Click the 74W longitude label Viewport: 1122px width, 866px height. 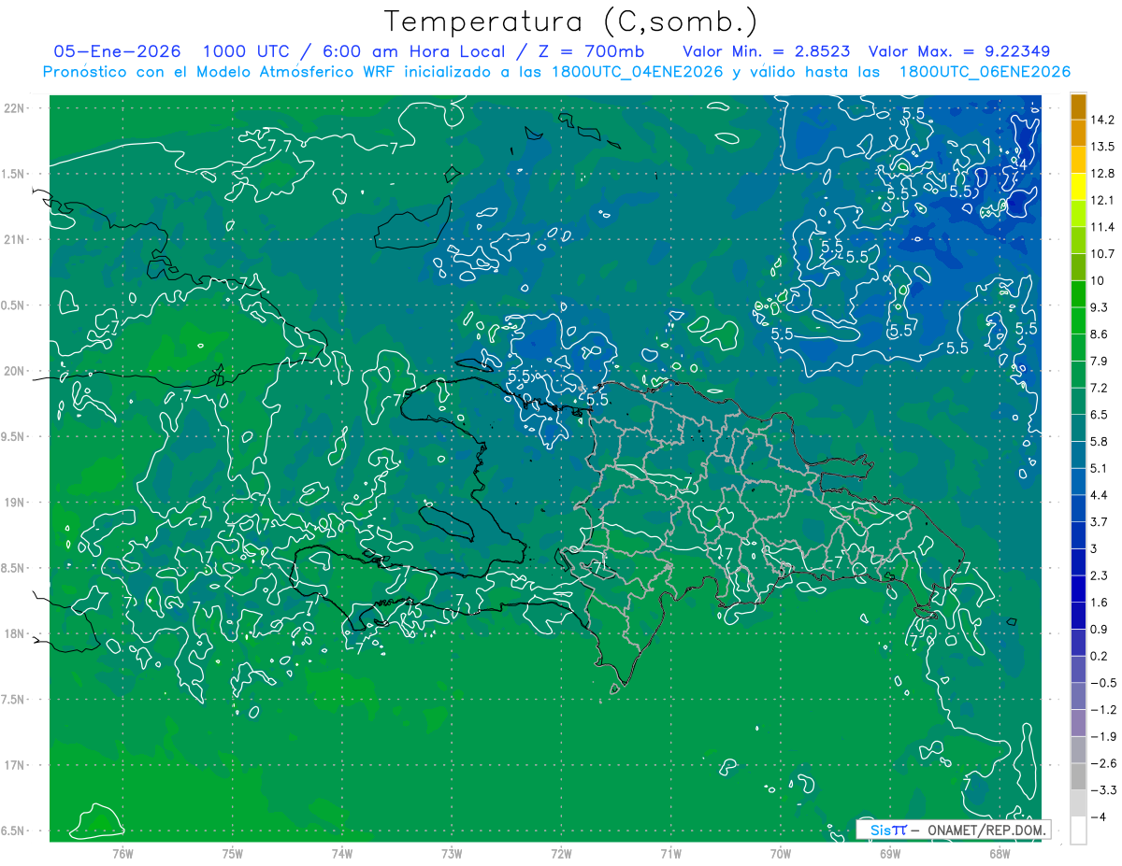(x=342, y=853)
